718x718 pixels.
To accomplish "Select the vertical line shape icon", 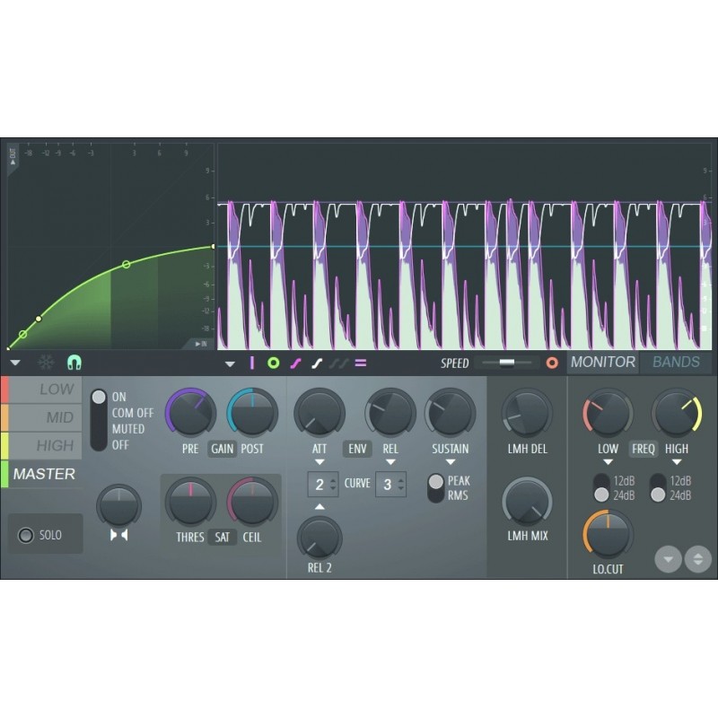I will (252, 362).
